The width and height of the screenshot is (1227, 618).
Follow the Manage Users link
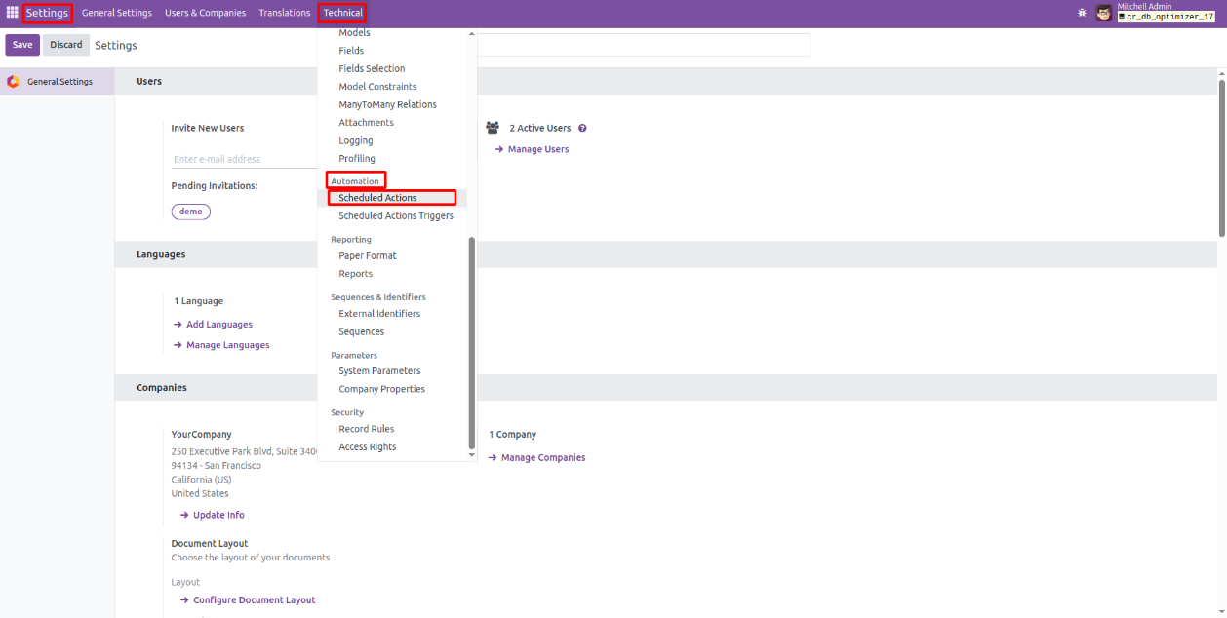click(x=537, y=149)
